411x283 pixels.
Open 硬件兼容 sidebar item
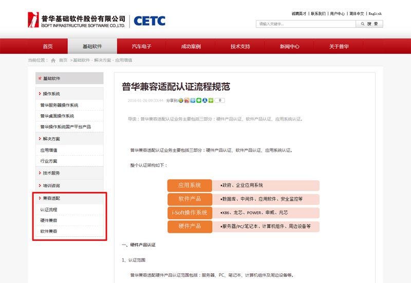click(69, 220)
